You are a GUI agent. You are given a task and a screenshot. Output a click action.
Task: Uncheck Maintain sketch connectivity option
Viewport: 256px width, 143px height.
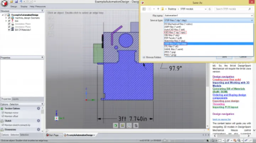tap(3, 125)
